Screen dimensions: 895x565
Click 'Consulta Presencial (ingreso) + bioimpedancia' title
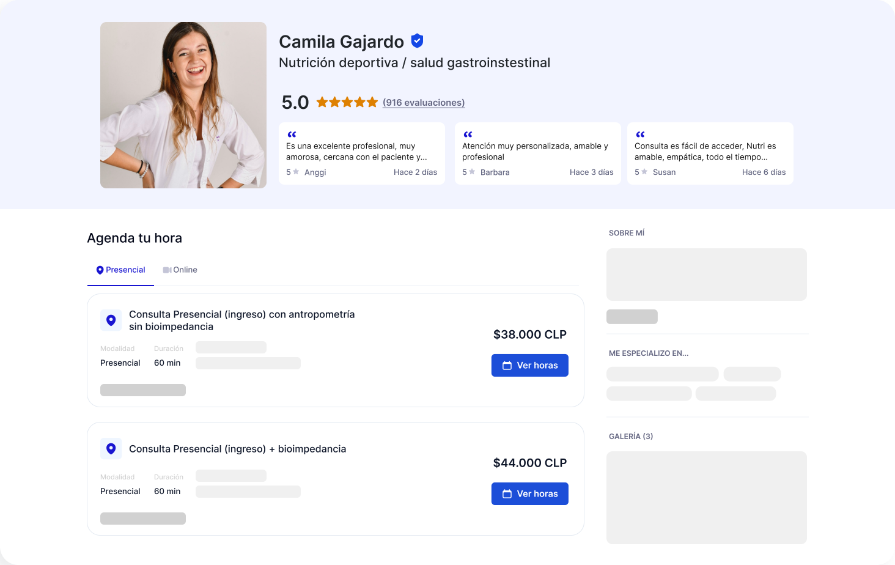[x=237, y=449]
